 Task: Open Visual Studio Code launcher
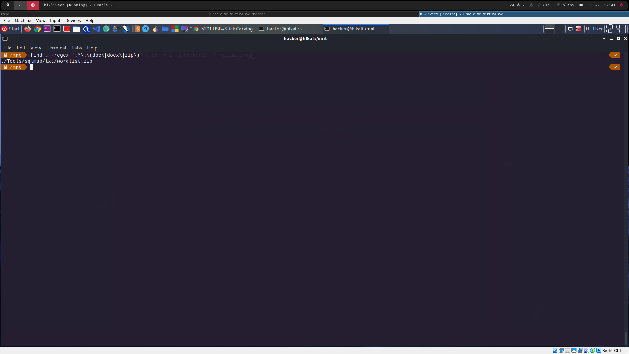(x=96, y=29)
